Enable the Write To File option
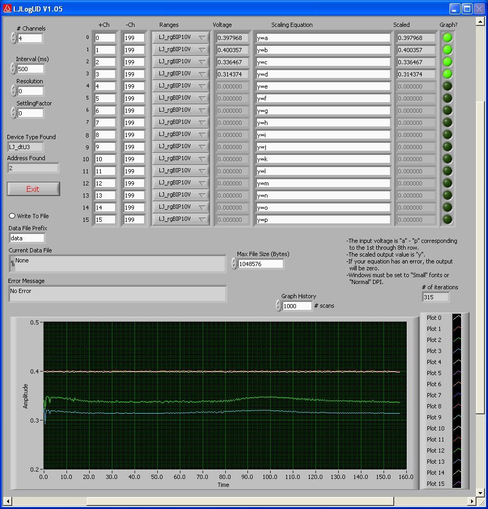 coord(11,216)
